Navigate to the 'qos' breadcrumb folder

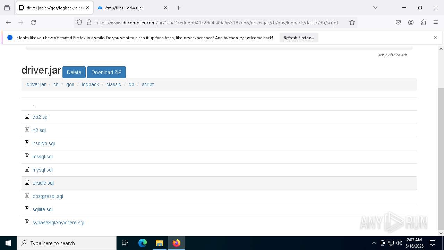point(70,84)
